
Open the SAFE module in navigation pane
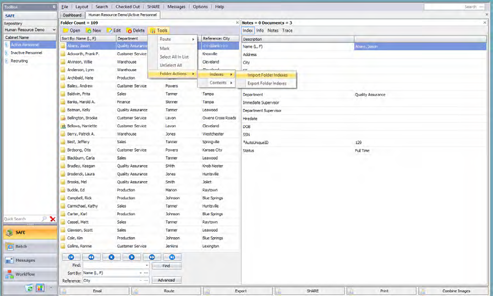tap(30, 233)
